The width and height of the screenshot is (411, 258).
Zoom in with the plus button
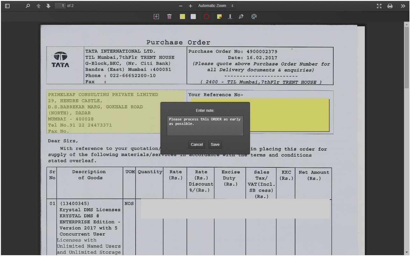(190, 6)
